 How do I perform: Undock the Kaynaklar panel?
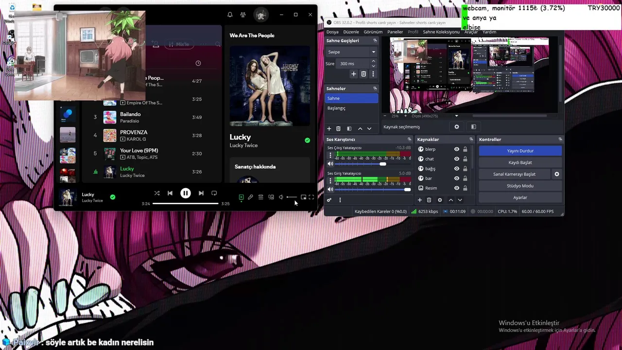471,140
